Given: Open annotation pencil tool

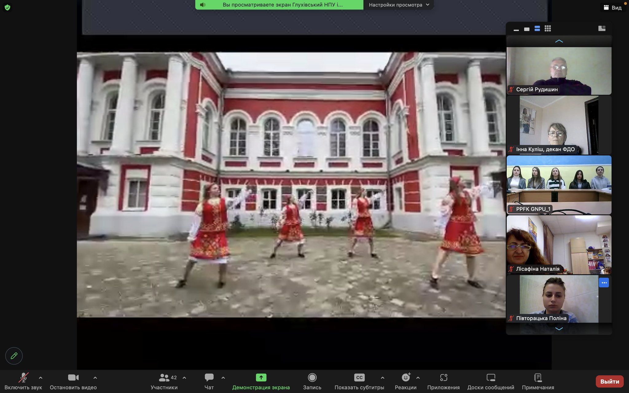Looking at the screenshot, I should 14,356.
